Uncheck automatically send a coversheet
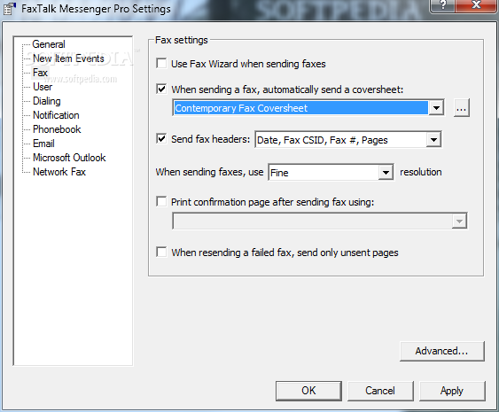The image size is (499, 412). coord(161,89)
